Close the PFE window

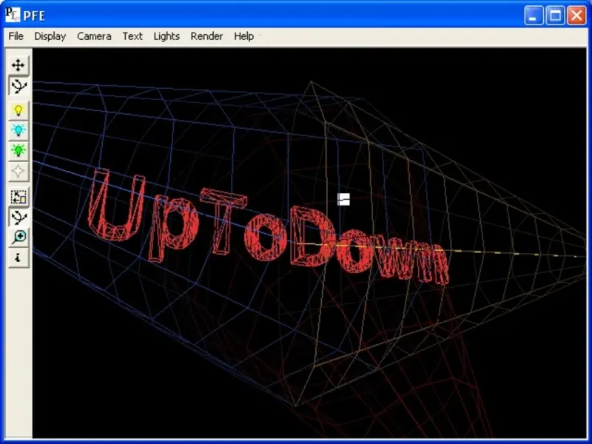click(577, 16)
